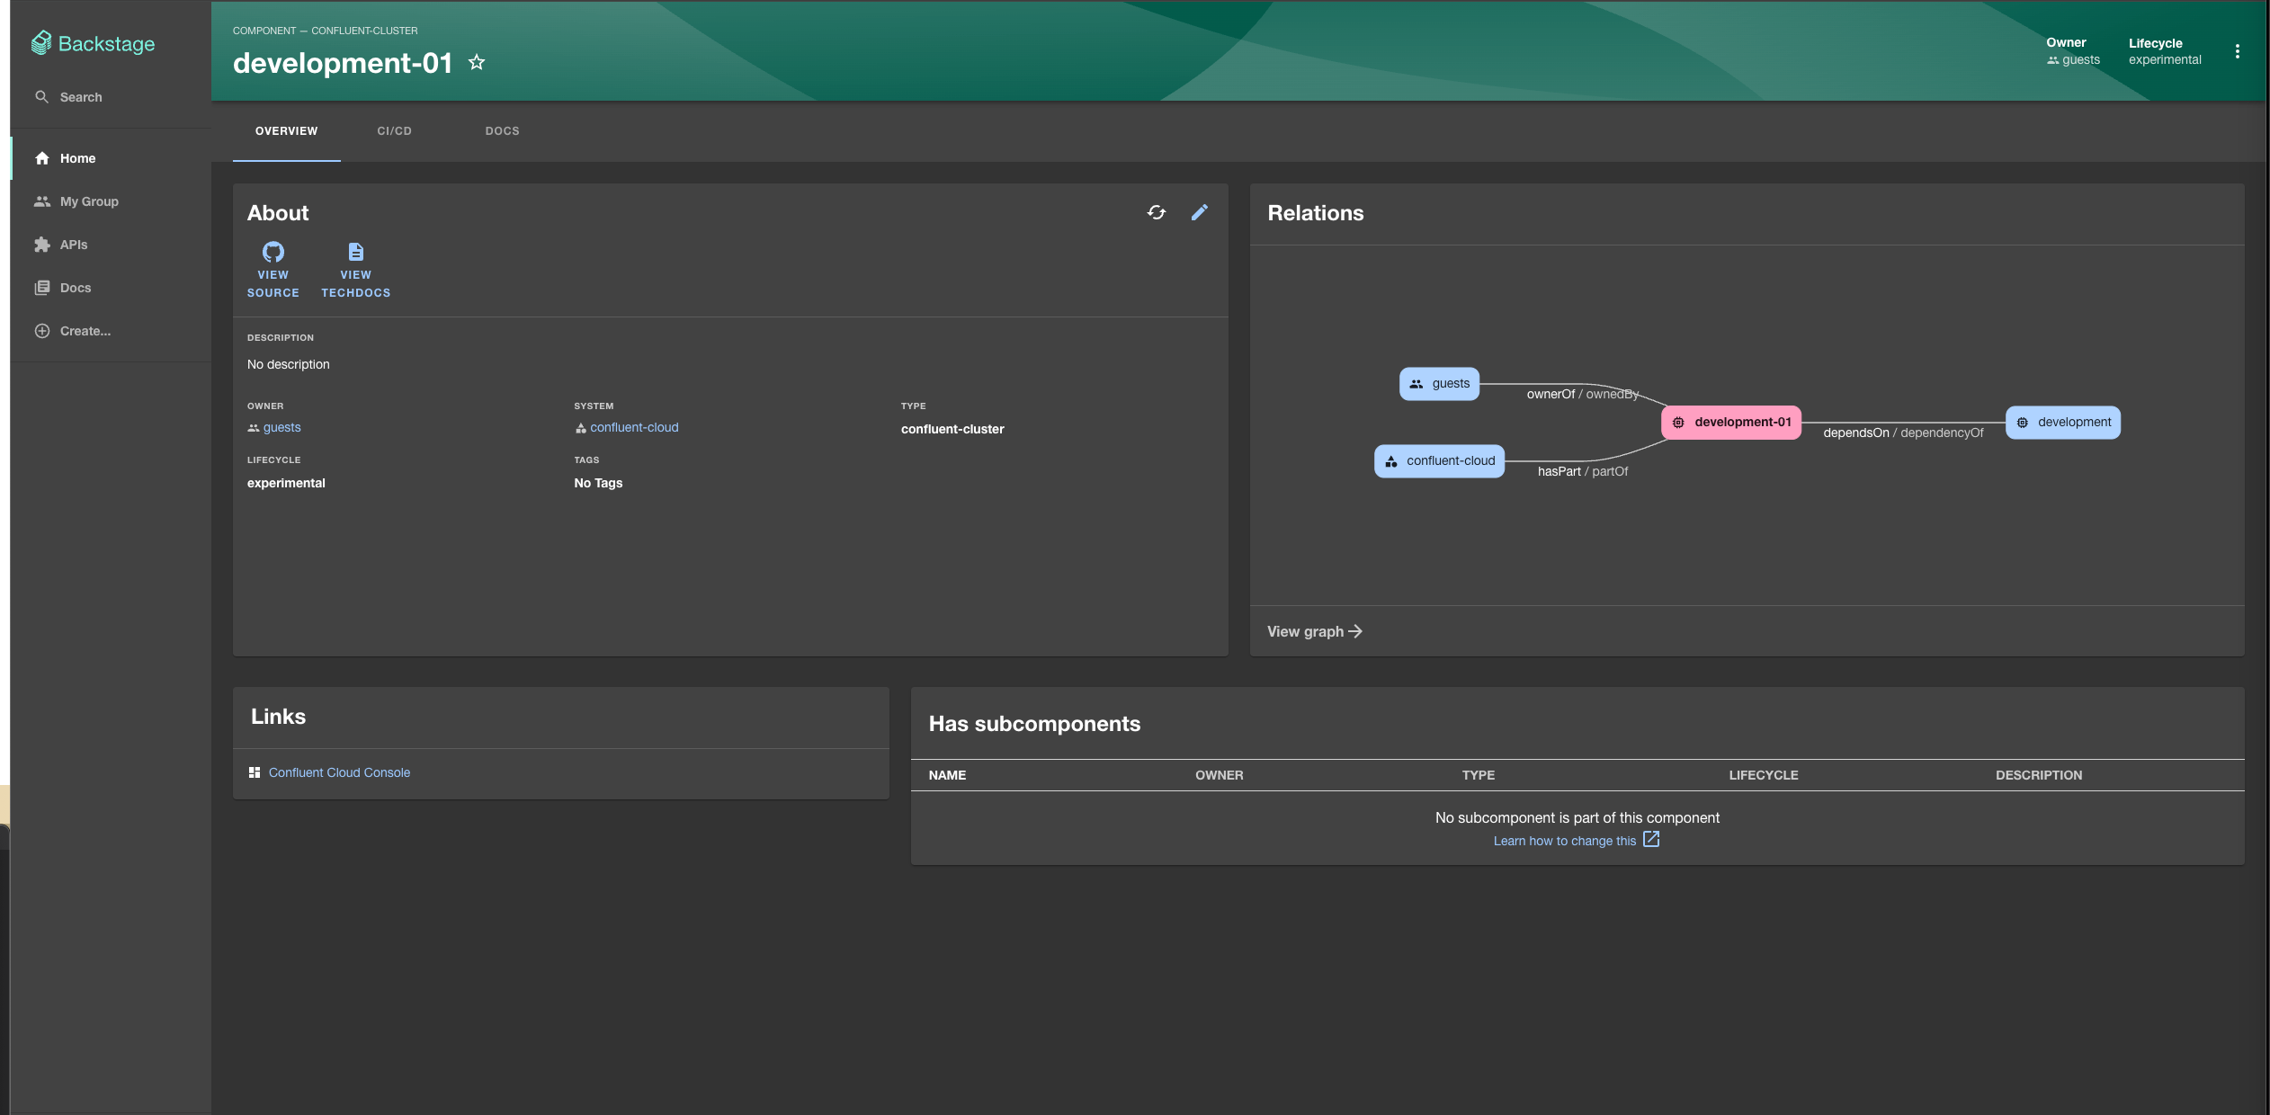Open guests owner link in header
The width and height of the screenshot is (2270, 1115).
pos(2073,60)
